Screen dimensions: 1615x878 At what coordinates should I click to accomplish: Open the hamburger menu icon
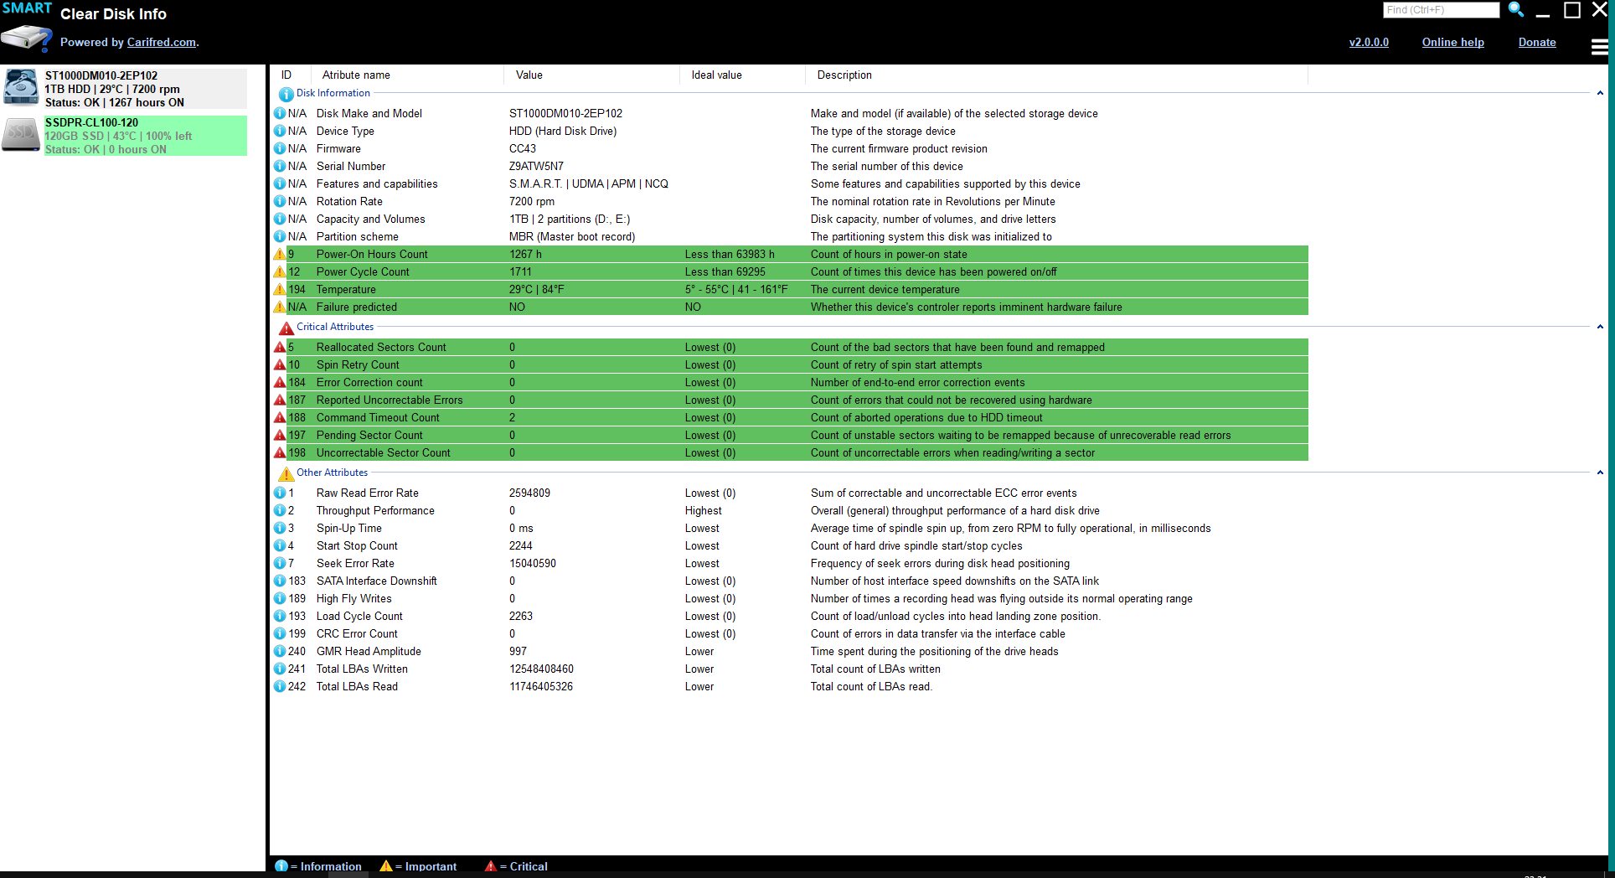pyautogui.click(x=1599, y=47)
